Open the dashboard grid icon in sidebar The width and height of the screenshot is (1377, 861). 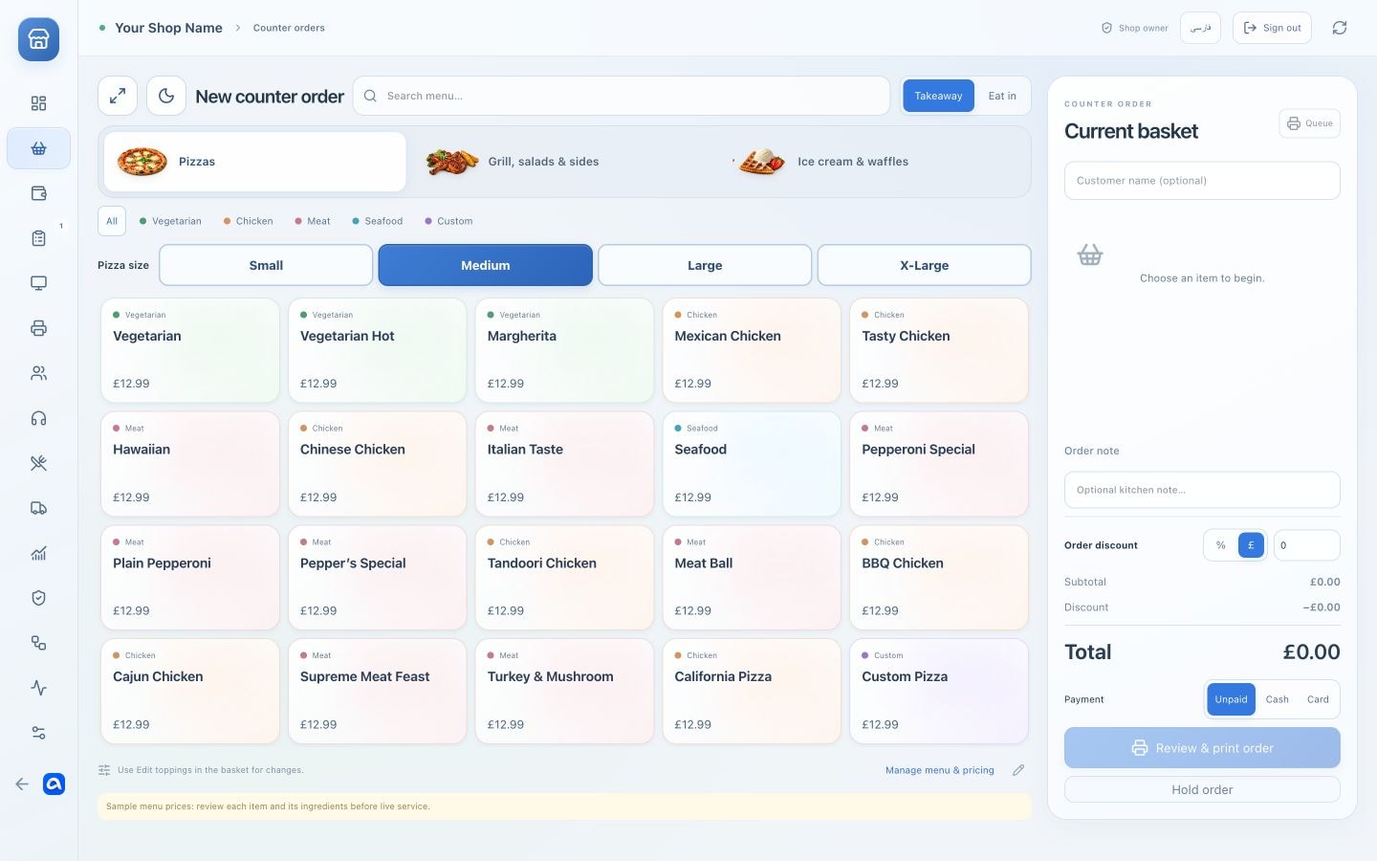coord(38,103)
